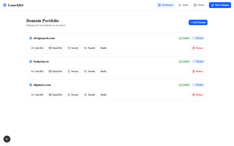Open Email Hub for designspark.com
234x146 pixels.
click(x=55, y=48)
